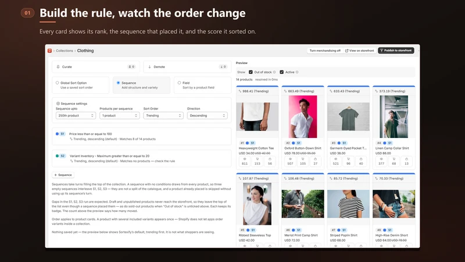Toggle the Out of stock checkbox
The image size is (465, 262).
coord(251,72)
